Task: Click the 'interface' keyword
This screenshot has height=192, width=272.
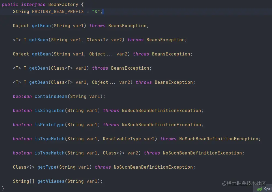Action: [x=33, y=5]
